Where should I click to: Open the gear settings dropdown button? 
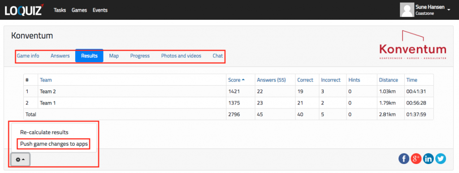point(21,160)
